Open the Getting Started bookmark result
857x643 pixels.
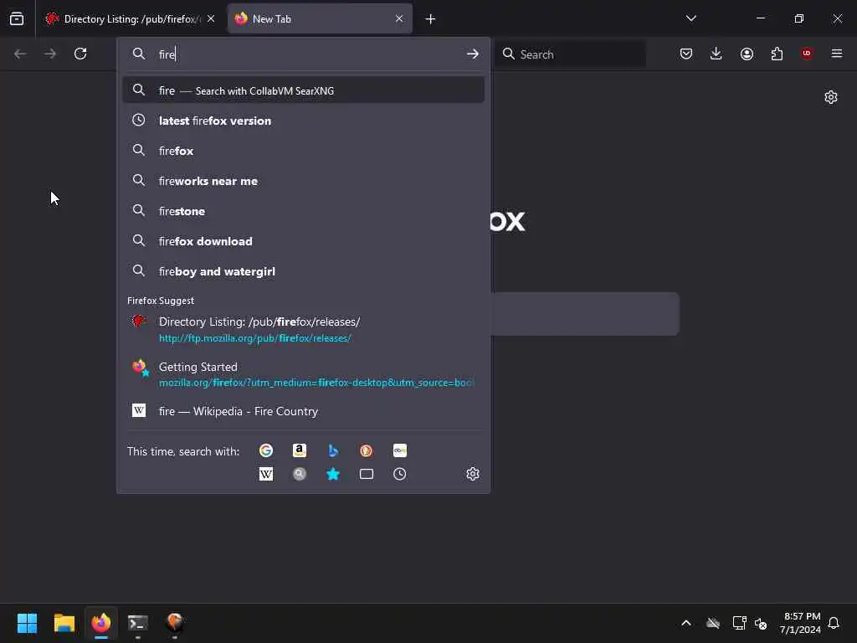(x=303, y=374)
